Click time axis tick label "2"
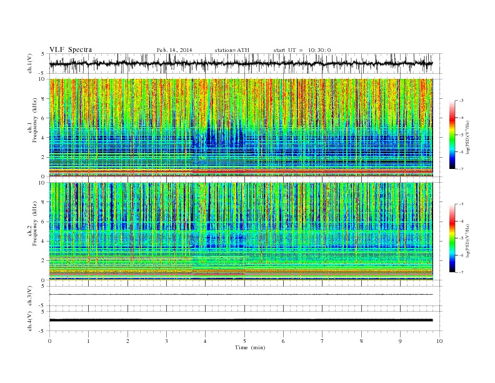This screenshot has height=383, width=495. [x=127, y=341]
